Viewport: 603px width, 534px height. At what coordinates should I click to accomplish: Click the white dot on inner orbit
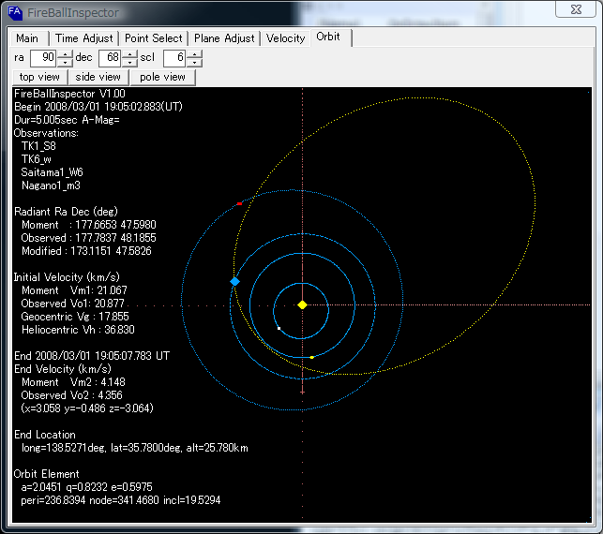click(x=279, y=328)
